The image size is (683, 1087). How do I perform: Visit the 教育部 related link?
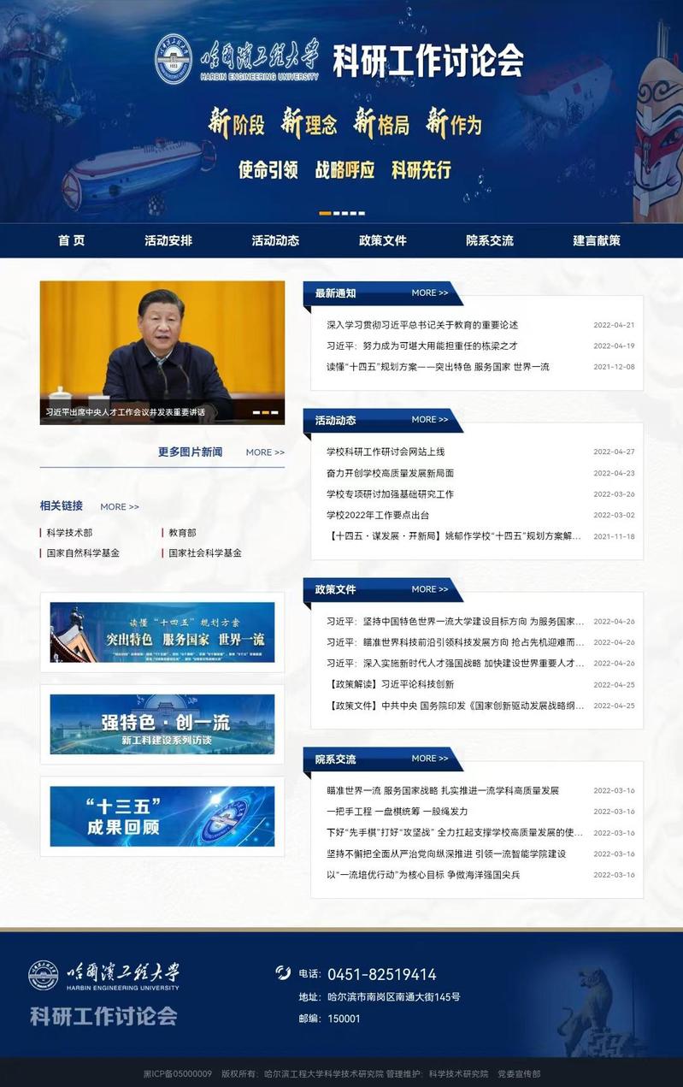[182, 533]
